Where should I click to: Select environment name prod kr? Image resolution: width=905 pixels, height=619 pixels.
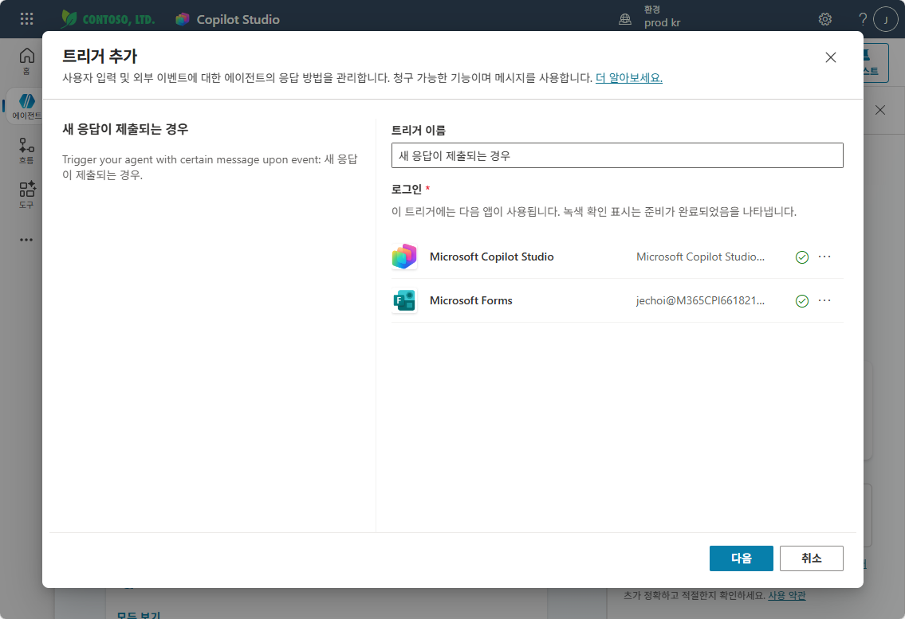(662, 23)
